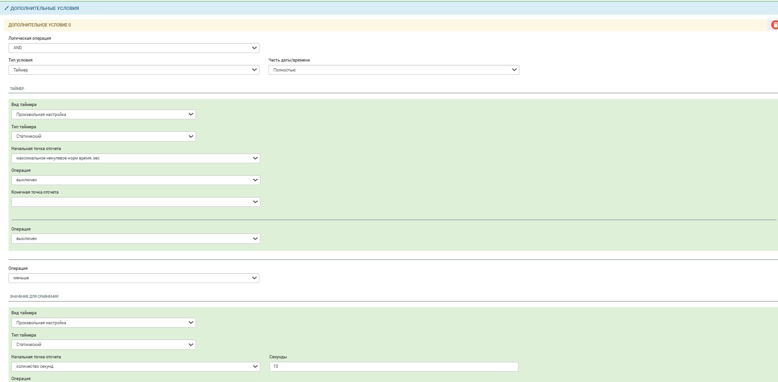
Task: Click the ЗНАЧЕНИЕ ДЛЯ СРАВНЕНИЯ section heading
Action: tap(34, 296)
